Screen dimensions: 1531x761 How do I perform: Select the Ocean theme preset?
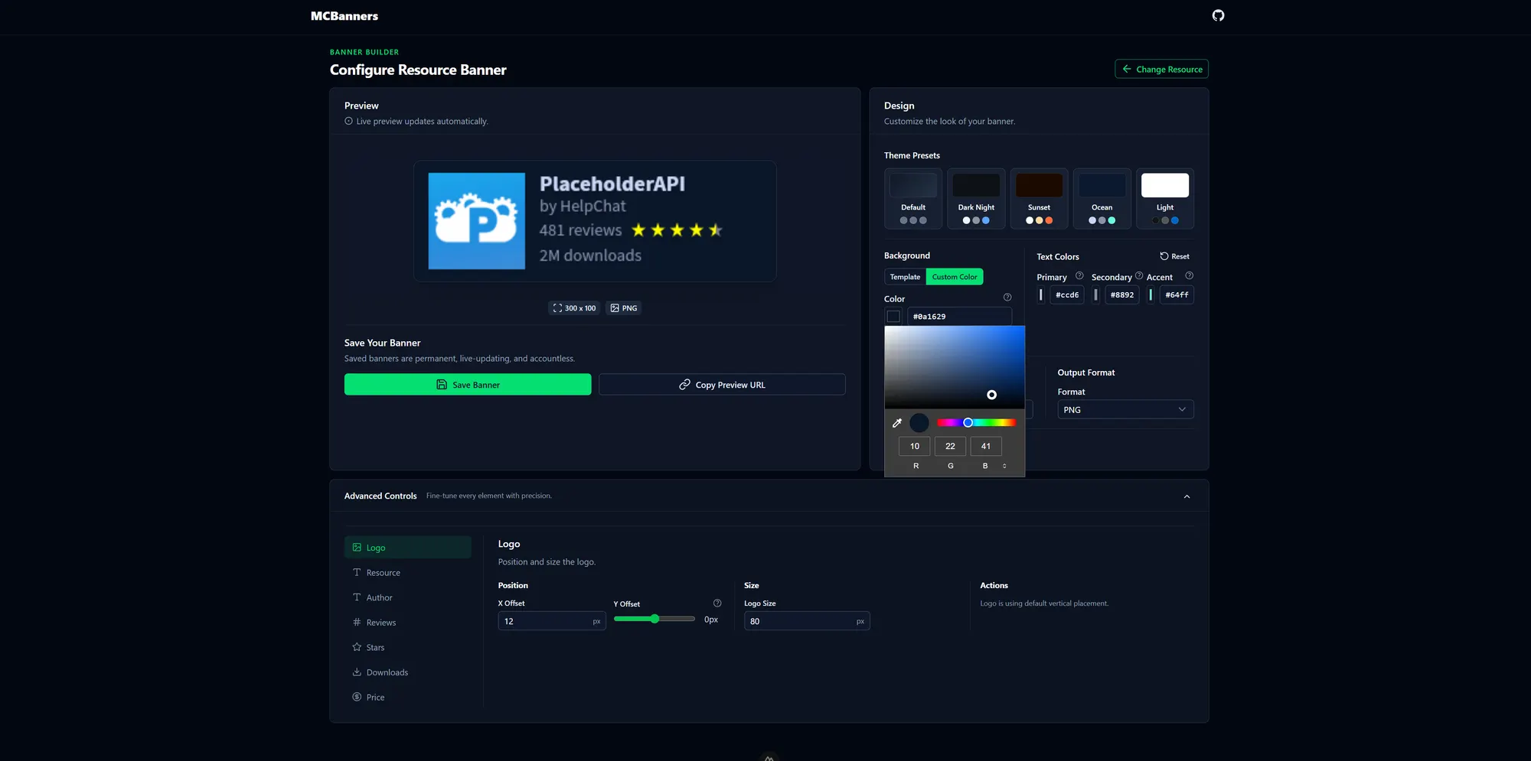click(x=1102, y=199)
